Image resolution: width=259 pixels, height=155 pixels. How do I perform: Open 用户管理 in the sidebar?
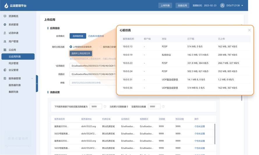click(x=13, y=41)
